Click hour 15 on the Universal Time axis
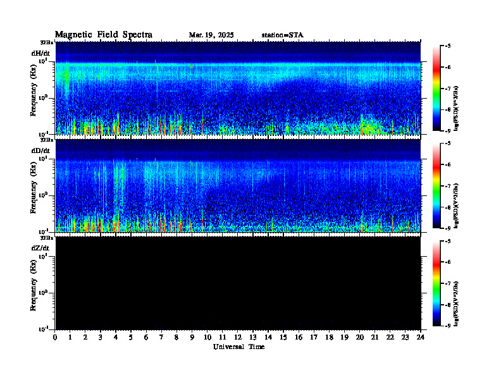Viewport: 501px width, 387px height. (283, 337)
